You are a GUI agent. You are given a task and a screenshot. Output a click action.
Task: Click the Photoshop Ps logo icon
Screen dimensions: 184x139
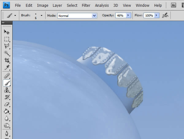coord(6,5)
